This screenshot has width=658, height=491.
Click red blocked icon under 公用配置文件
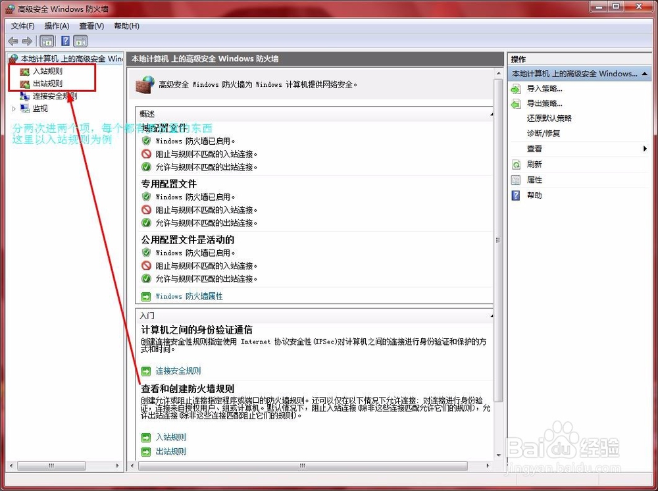[x=146, y=266]
